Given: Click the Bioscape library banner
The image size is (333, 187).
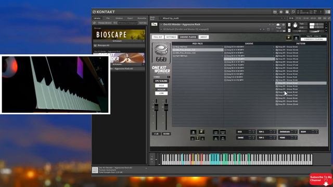Looking at the screenshot, I should click(x=119, y=34).
